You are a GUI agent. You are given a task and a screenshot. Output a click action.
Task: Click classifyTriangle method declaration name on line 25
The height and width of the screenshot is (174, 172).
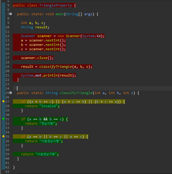[76, 93]
